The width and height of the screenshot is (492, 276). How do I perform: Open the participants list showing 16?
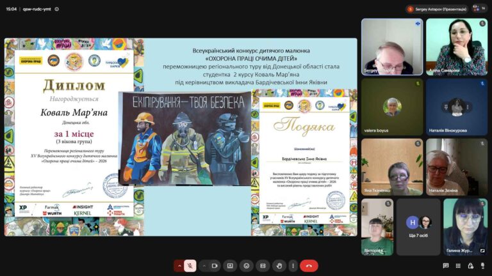coord(480,8)
